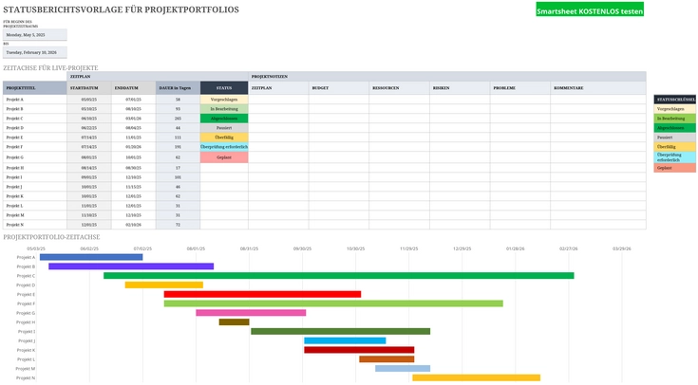
Task: Select Projekt F's Überprüfung erforderlich status cell
Action: click(224, 147)
